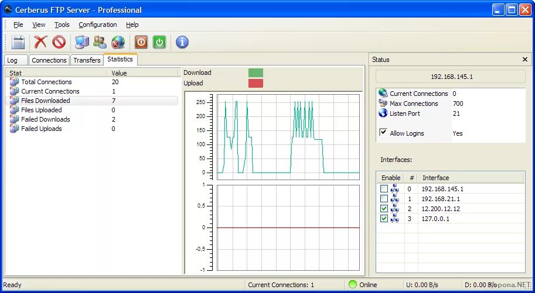Open the Configuration menu
This screenshot has height=293, width=535.
coord(98,25)
